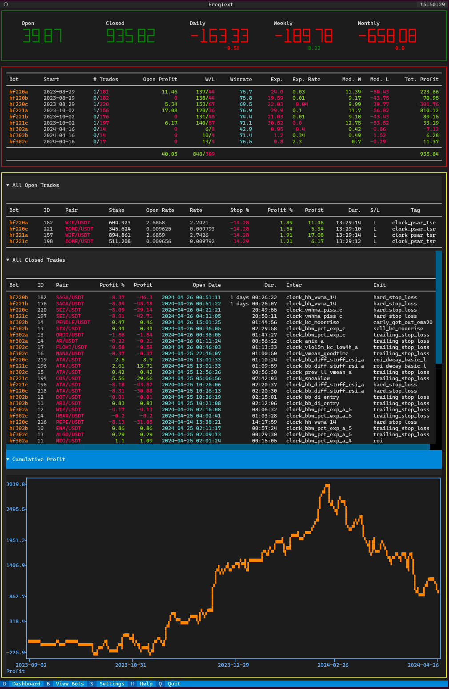449x689 pixels.
Task: Select the PENDLE/USDT closed trade
Action: coord(221,322)
